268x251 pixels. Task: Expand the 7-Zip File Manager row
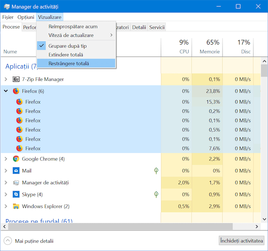(6, 79)
